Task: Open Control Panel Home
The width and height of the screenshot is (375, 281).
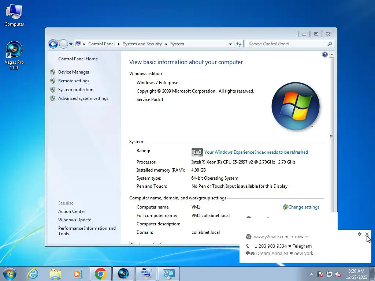Action: (78, 59)
